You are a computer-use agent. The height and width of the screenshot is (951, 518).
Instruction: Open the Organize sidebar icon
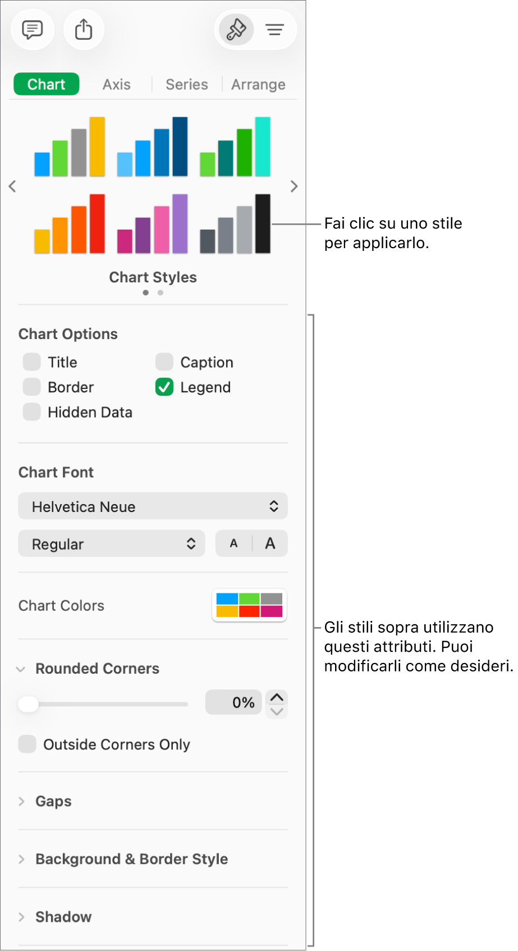click(274, 29)
